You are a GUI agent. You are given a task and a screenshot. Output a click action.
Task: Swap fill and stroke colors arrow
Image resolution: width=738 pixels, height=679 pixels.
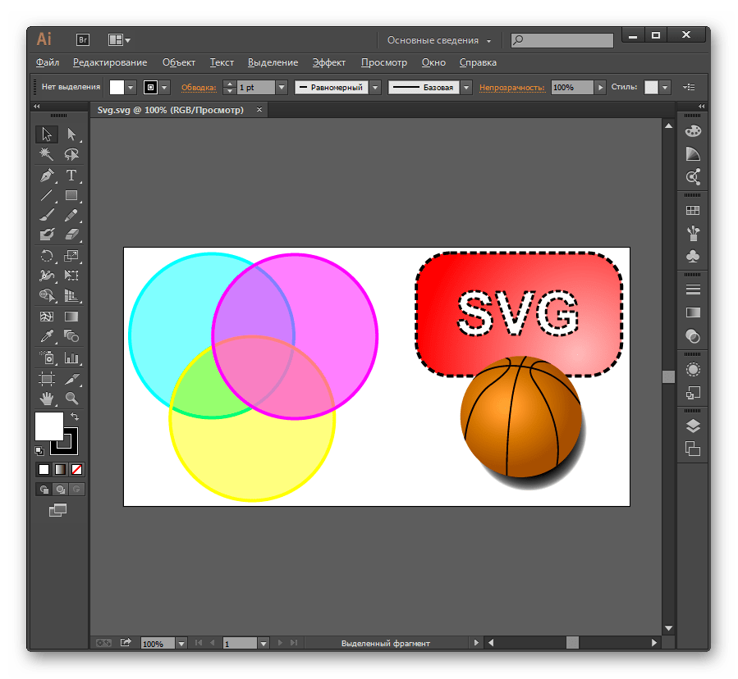point(75,417)
